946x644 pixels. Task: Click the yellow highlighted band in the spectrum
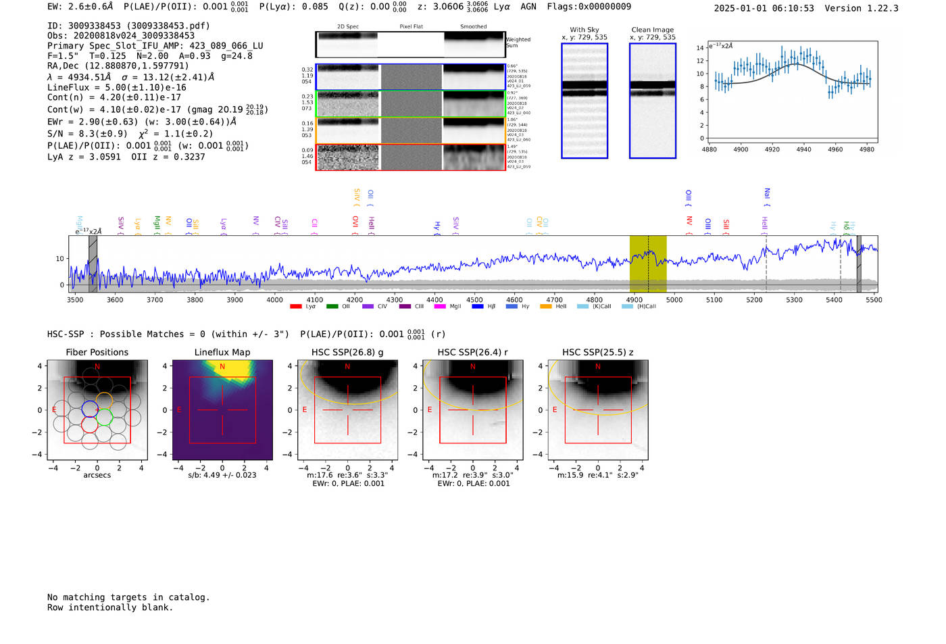(648, 264)
